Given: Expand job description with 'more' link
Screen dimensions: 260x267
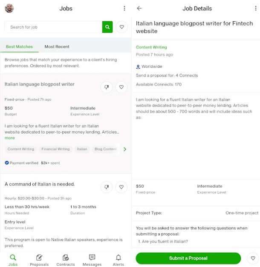Looking at the screenshot, I should (x=9, y=138).
